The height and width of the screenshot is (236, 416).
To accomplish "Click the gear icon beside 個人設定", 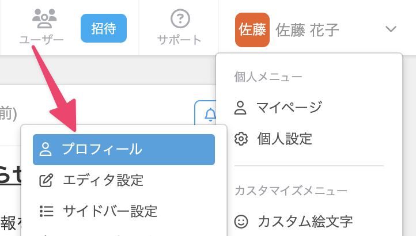I will 241,139.
